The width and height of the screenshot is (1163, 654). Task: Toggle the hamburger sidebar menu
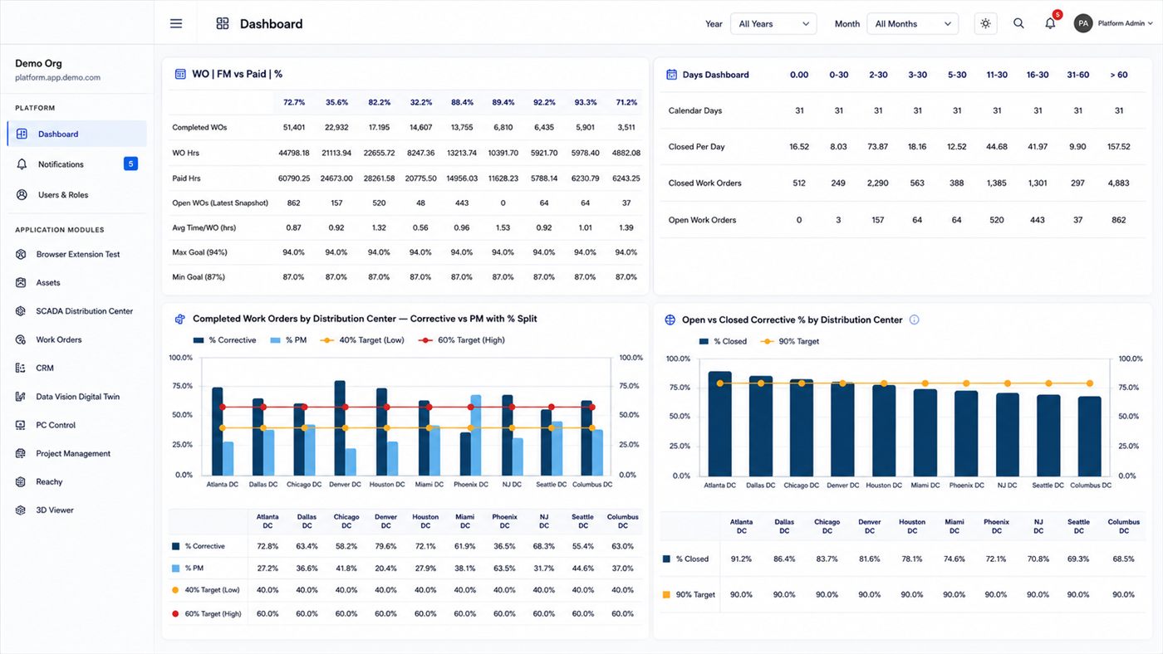pos(176,23)
